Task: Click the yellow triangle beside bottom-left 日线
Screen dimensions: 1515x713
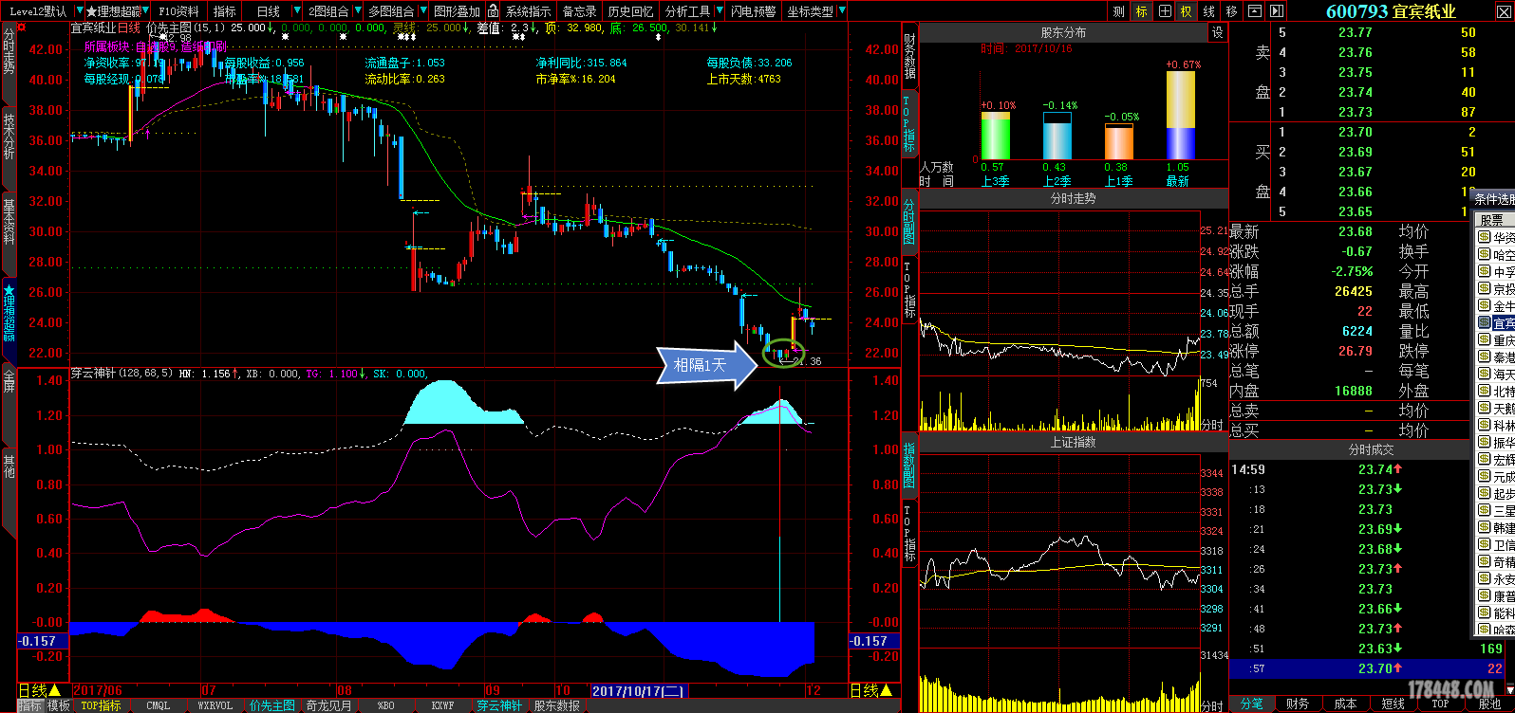Action: pos(54,690)
